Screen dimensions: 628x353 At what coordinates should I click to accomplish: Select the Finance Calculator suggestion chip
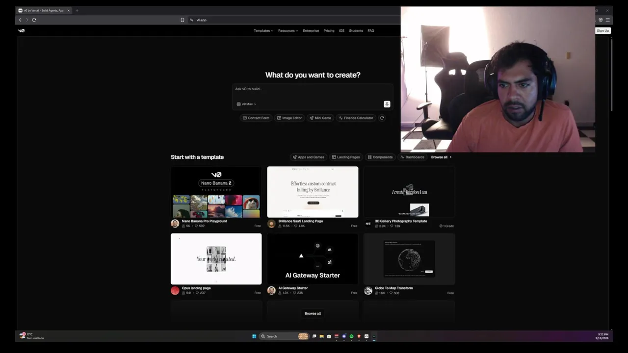click(356, 118)
